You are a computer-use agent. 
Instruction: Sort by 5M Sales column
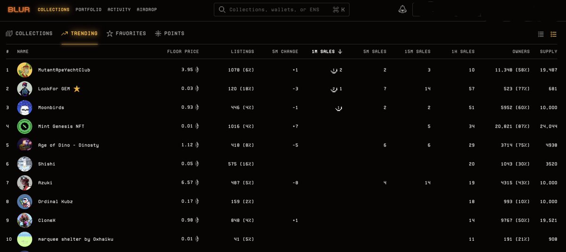click(375, 51)
